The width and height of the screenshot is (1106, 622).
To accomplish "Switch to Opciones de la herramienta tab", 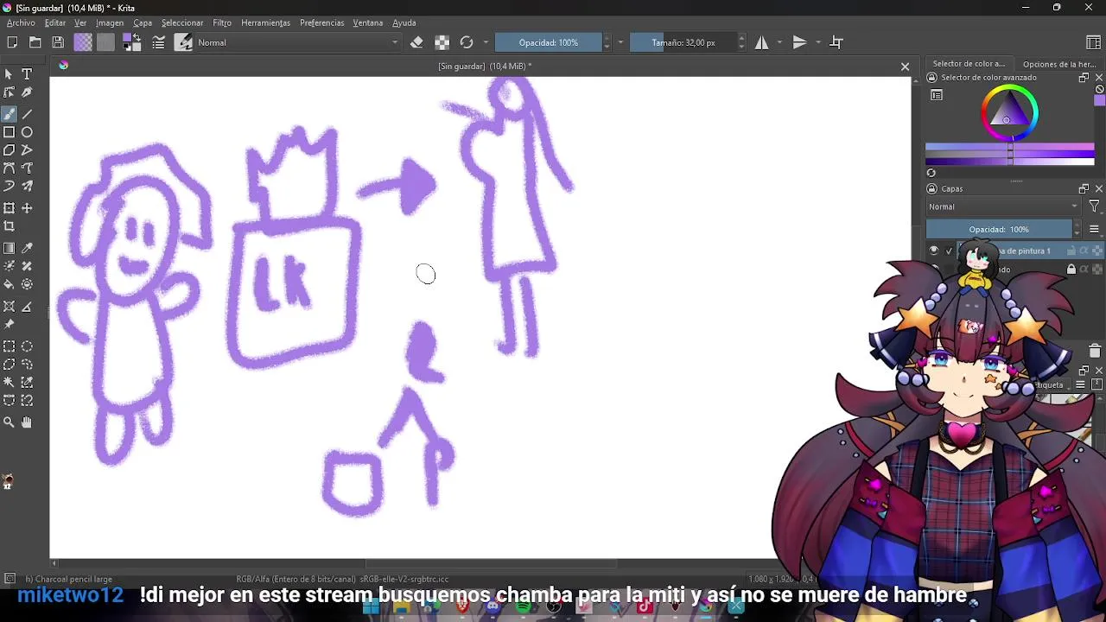I will coord(1059,64).
